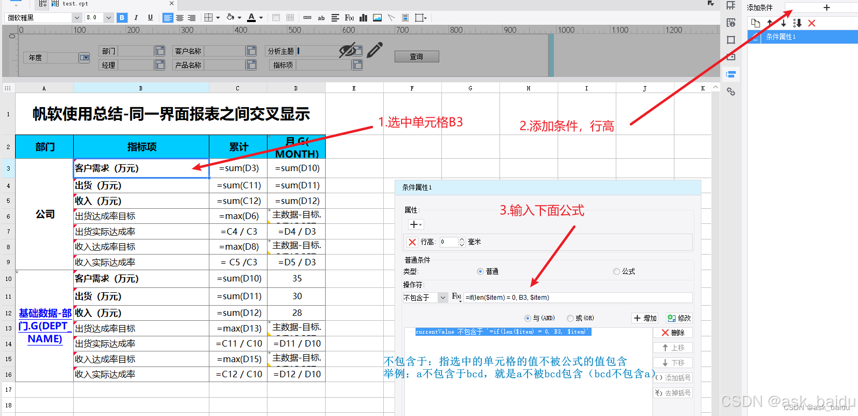
Task: Insert sub-report toolbar icon
Action: 405,18
